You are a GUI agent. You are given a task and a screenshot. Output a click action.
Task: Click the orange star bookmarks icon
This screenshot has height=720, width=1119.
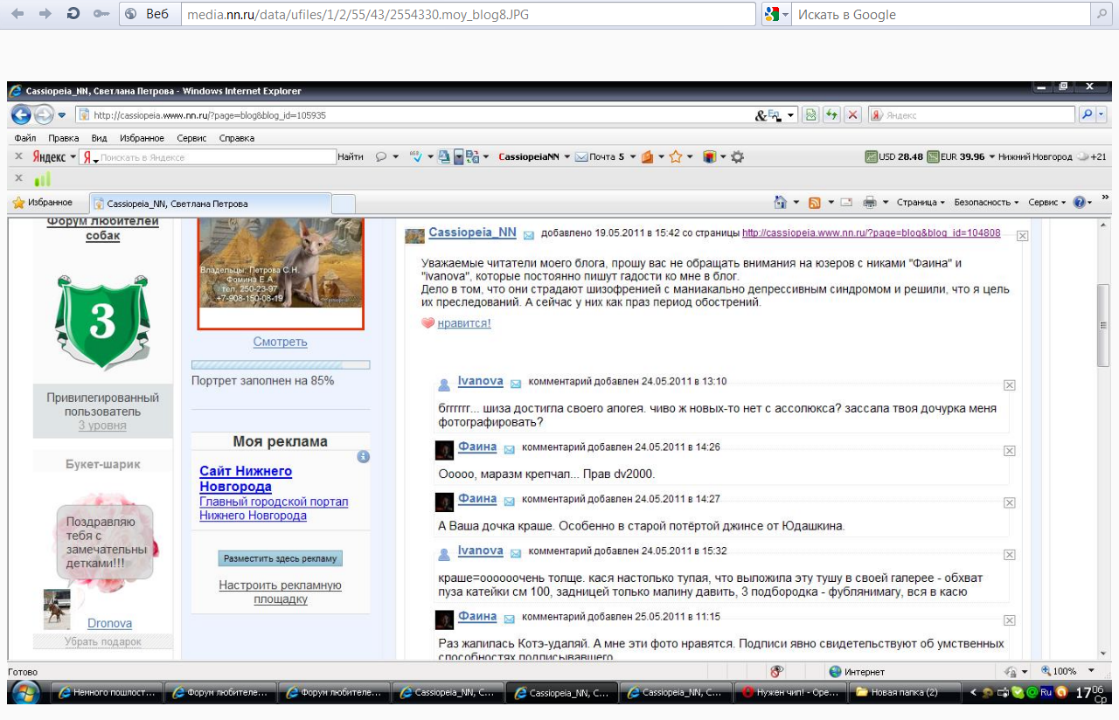[675, 157]
